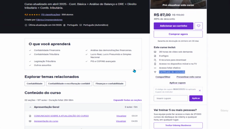230x129 pixels.
Task: Open instructor Fábrica Empreendedores link
Action: pyautogui.click(x=49, y=20)
